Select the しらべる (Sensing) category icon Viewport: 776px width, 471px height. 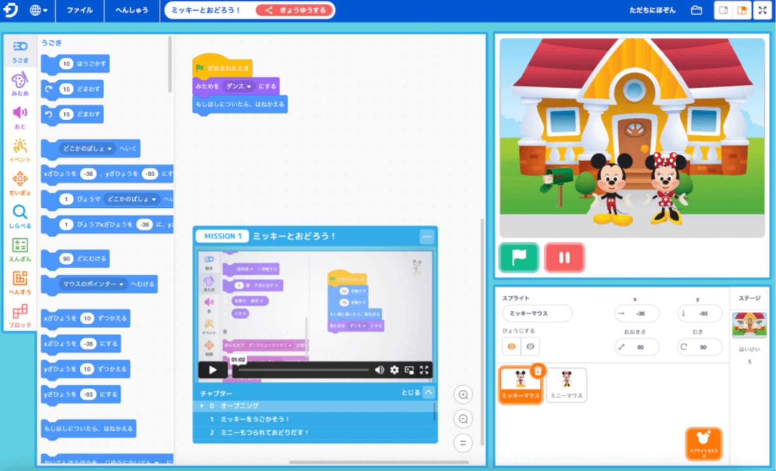[20, 216]
